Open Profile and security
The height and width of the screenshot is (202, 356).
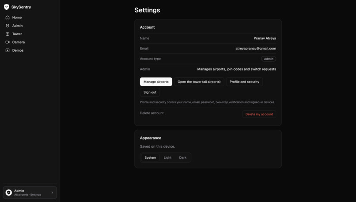click(x=244, y=82)
